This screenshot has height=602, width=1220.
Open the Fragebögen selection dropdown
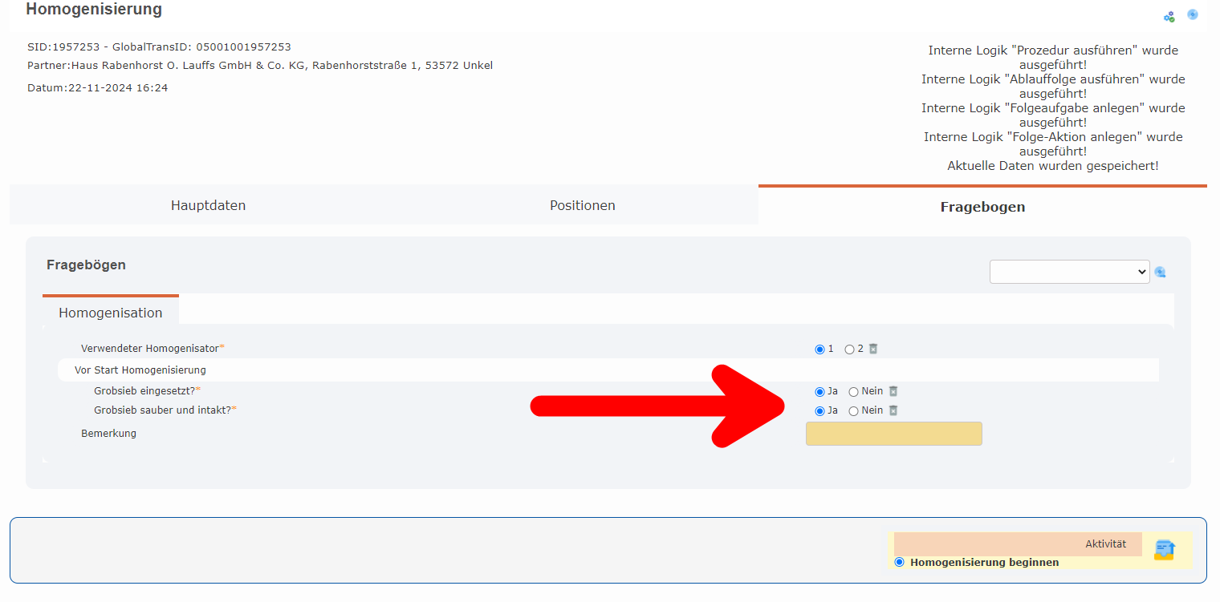(x=1069, y=272)
